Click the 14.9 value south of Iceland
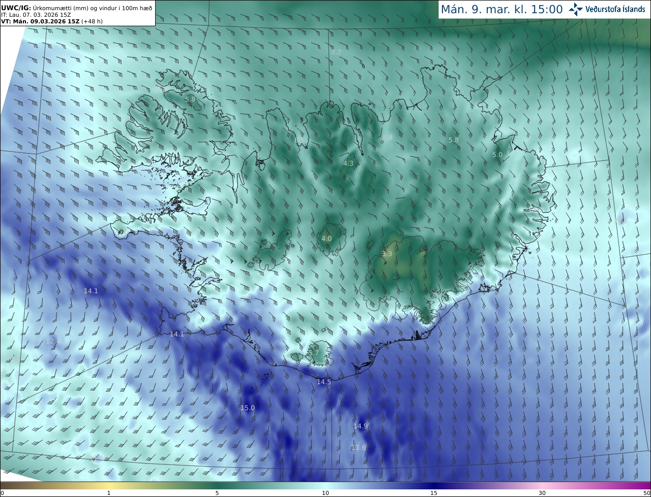 click(361, 426)
